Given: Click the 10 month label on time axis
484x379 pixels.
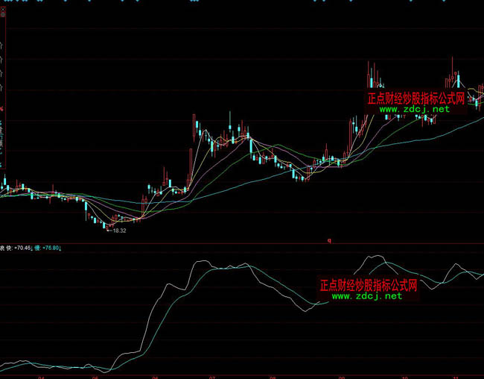Looking at the screenshot, I should 403,375.
